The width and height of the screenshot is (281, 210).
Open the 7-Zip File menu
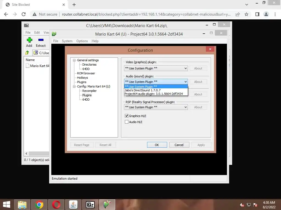coord(28,33)
